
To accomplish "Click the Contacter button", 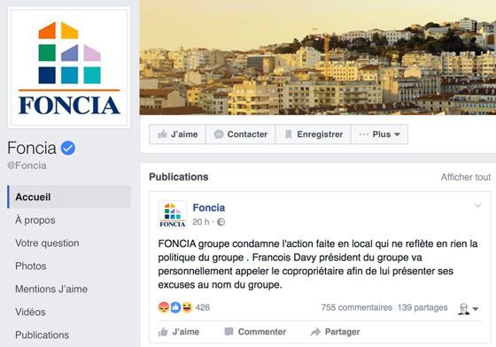I will point(241,135).
